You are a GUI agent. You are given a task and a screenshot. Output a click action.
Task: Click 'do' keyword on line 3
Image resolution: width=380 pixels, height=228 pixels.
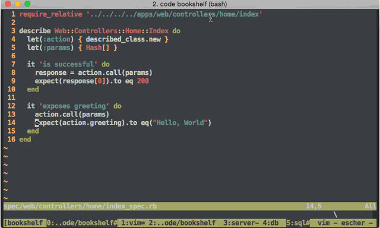click(x=176, y=31)
